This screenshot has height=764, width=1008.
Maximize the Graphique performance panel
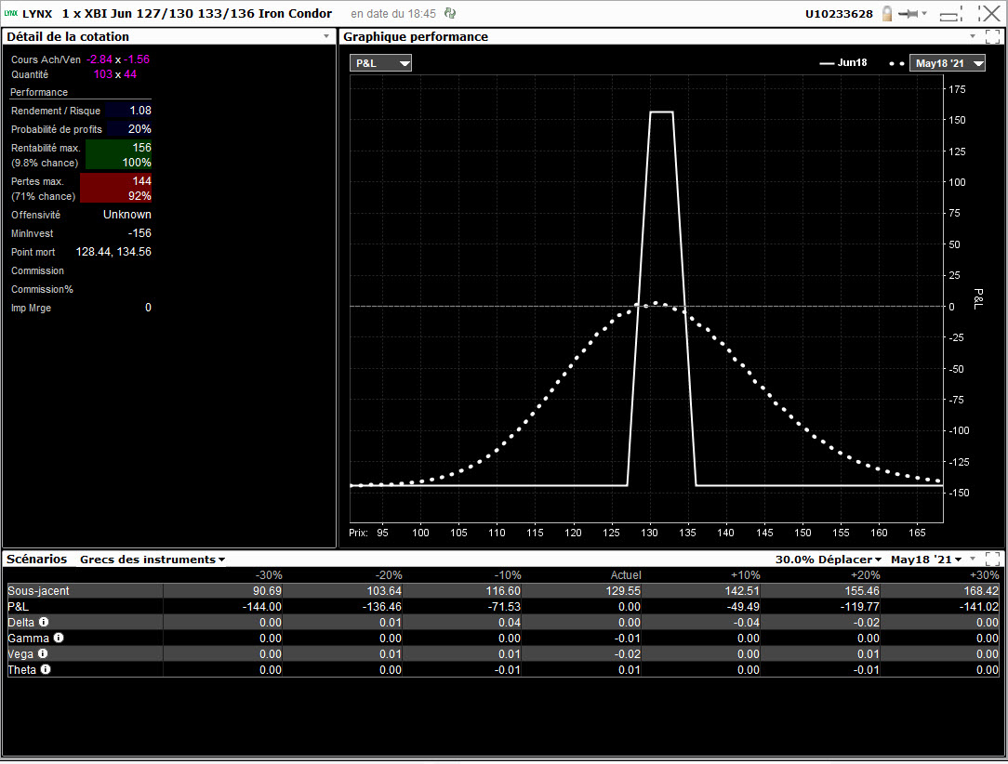pos(992,36)
